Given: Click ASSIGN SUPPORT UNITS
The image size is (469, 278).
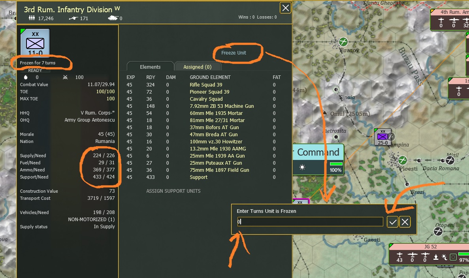Looking at the screenshot, I should pos(173,191).
